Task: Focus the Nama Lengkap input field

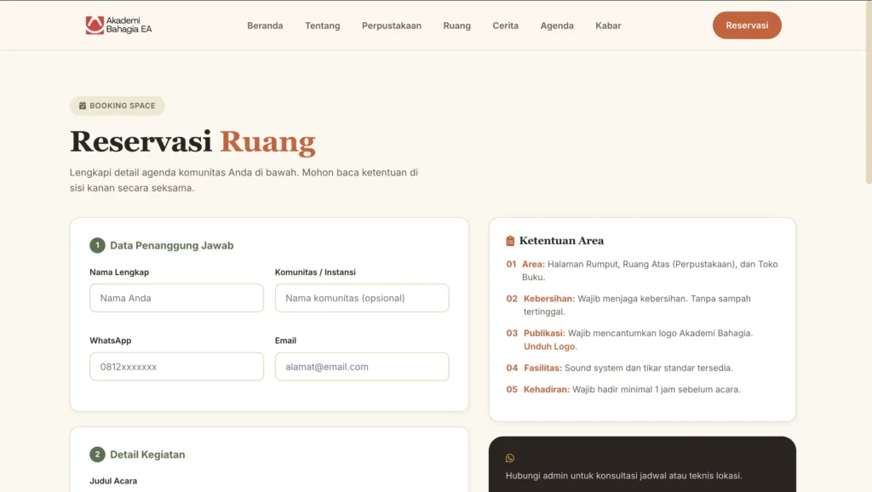Action: tap(177, 298)
